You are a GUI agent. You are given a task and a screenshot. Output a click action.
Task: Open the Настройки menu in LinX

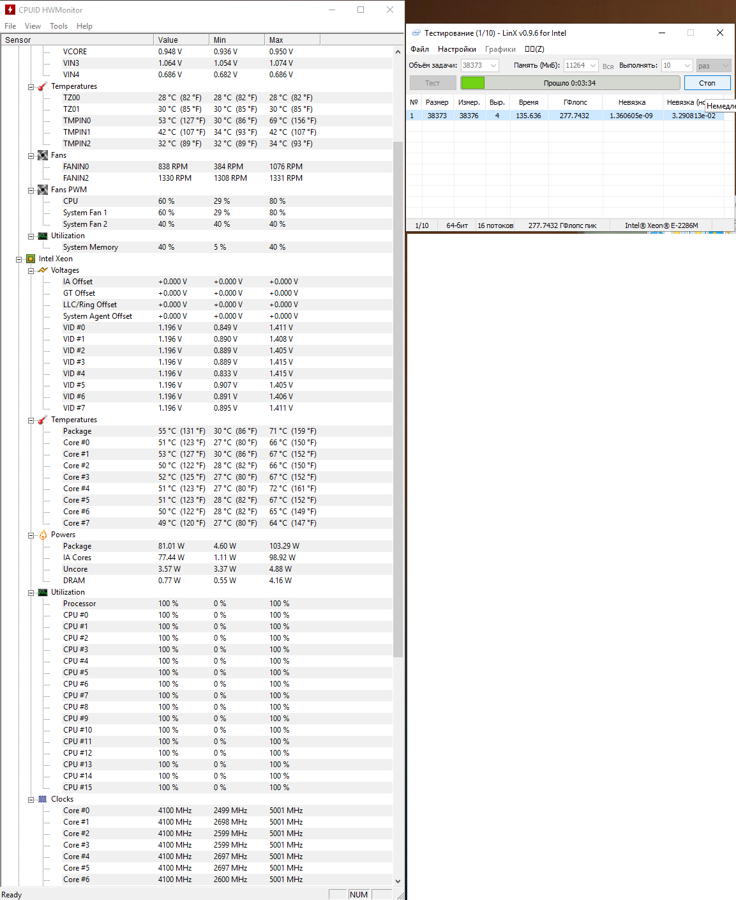(457, 49)
